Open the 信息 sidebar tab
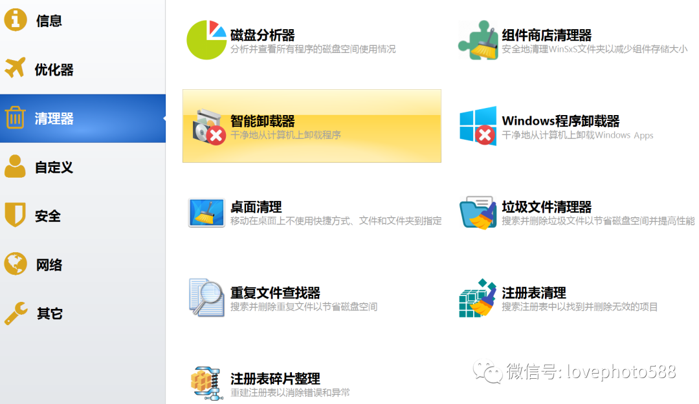Screen dimensions: 699x404 click(49, 21)
